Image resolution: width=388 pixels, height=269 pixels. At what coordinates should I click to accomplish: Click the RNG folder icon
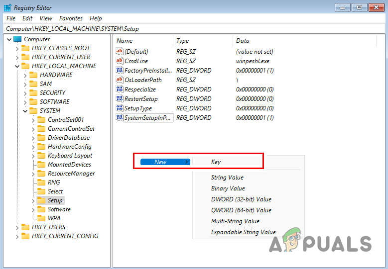click(41, 182)
